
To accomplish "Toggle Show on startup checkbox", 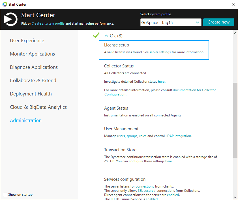I will click(5, 195).
